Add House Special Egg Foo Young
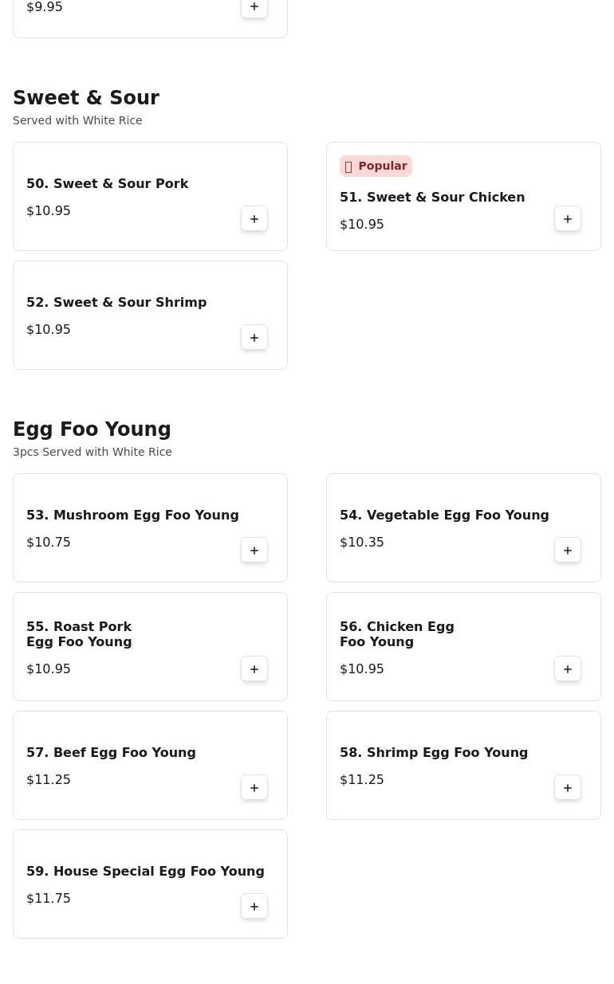This screenshot has height=984, width=614. pos(254,907)
